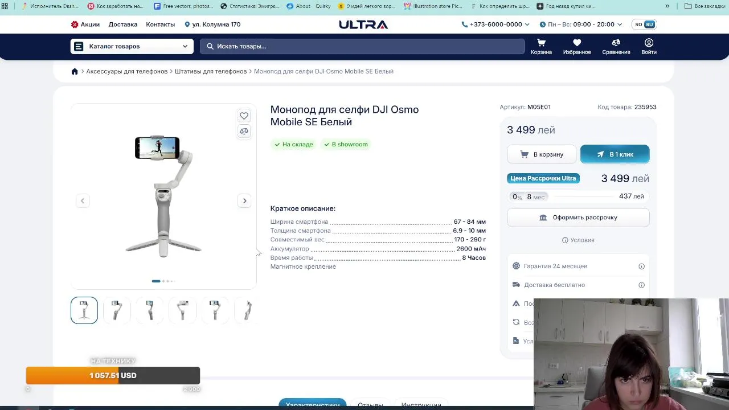The width and height of the screenshot is (729, 410).
Task: Click the Гарантия 24 месяцев info icon
Action: 641,266
